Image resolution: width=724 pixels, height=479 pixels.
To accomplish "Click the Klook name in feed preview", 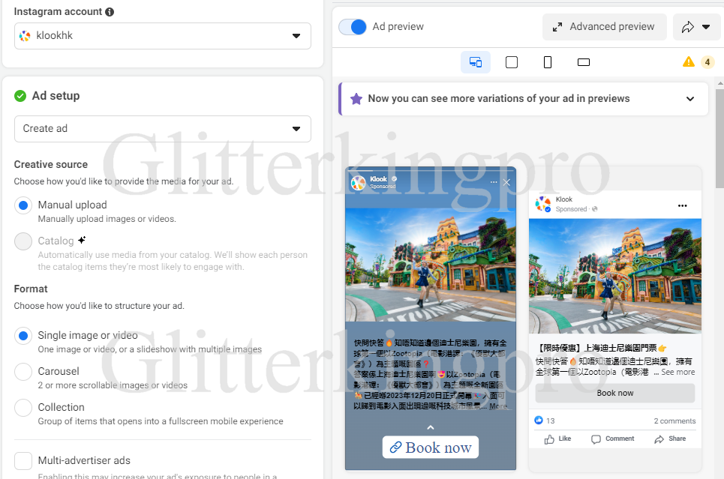I will point(563,199).
